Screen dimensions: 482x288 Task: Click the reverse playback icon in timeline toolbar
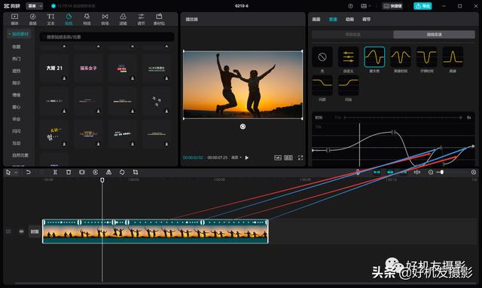(x=96, y=173)
